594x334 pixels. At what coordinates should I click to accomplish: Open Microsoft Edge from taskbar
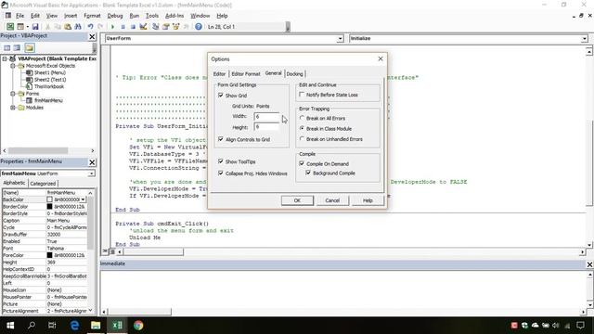click(74, 326)
